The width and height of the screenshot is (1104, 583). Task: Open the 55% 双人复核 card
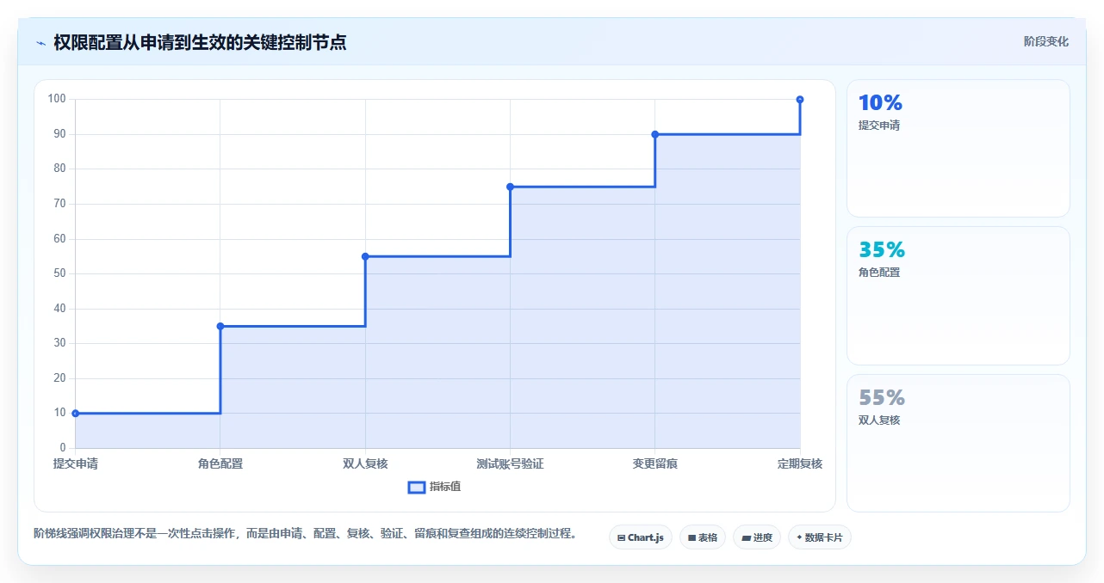(958, 443)
